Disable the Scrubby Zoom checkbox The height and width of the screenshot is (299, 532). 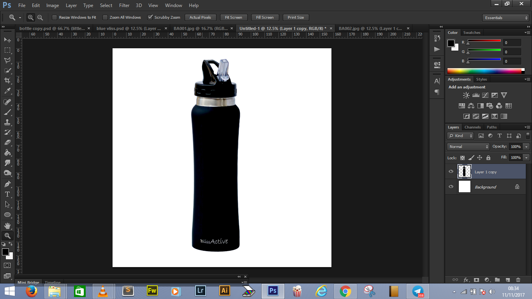tap(150, 17)
